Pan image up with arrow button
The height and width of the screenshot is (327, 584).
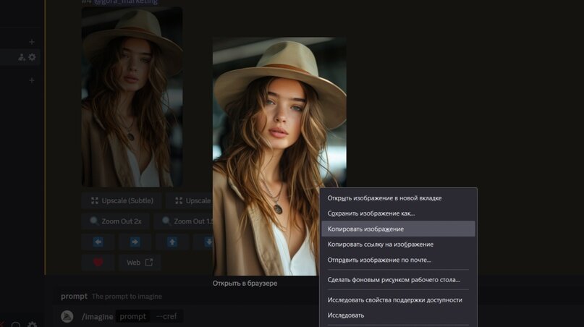[x=172, y=242]
